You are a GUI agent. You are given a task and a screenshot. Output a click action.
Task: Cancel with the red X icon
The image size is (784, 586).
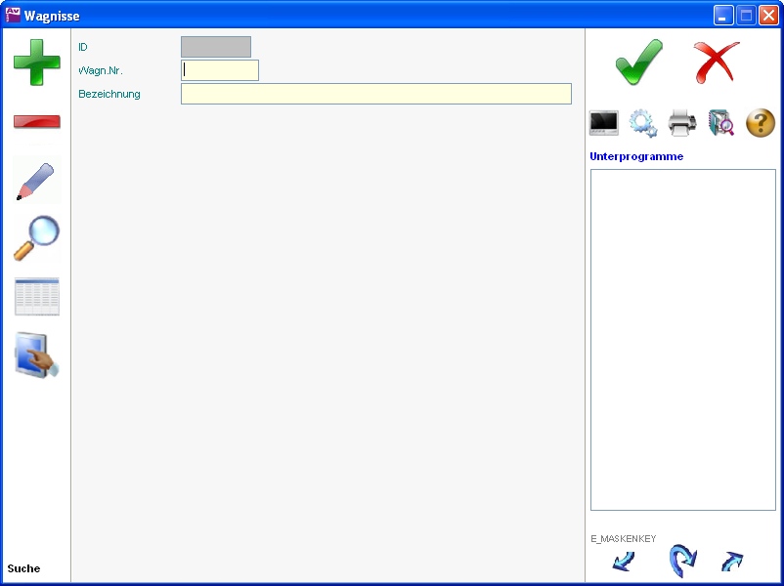(716, 63)
